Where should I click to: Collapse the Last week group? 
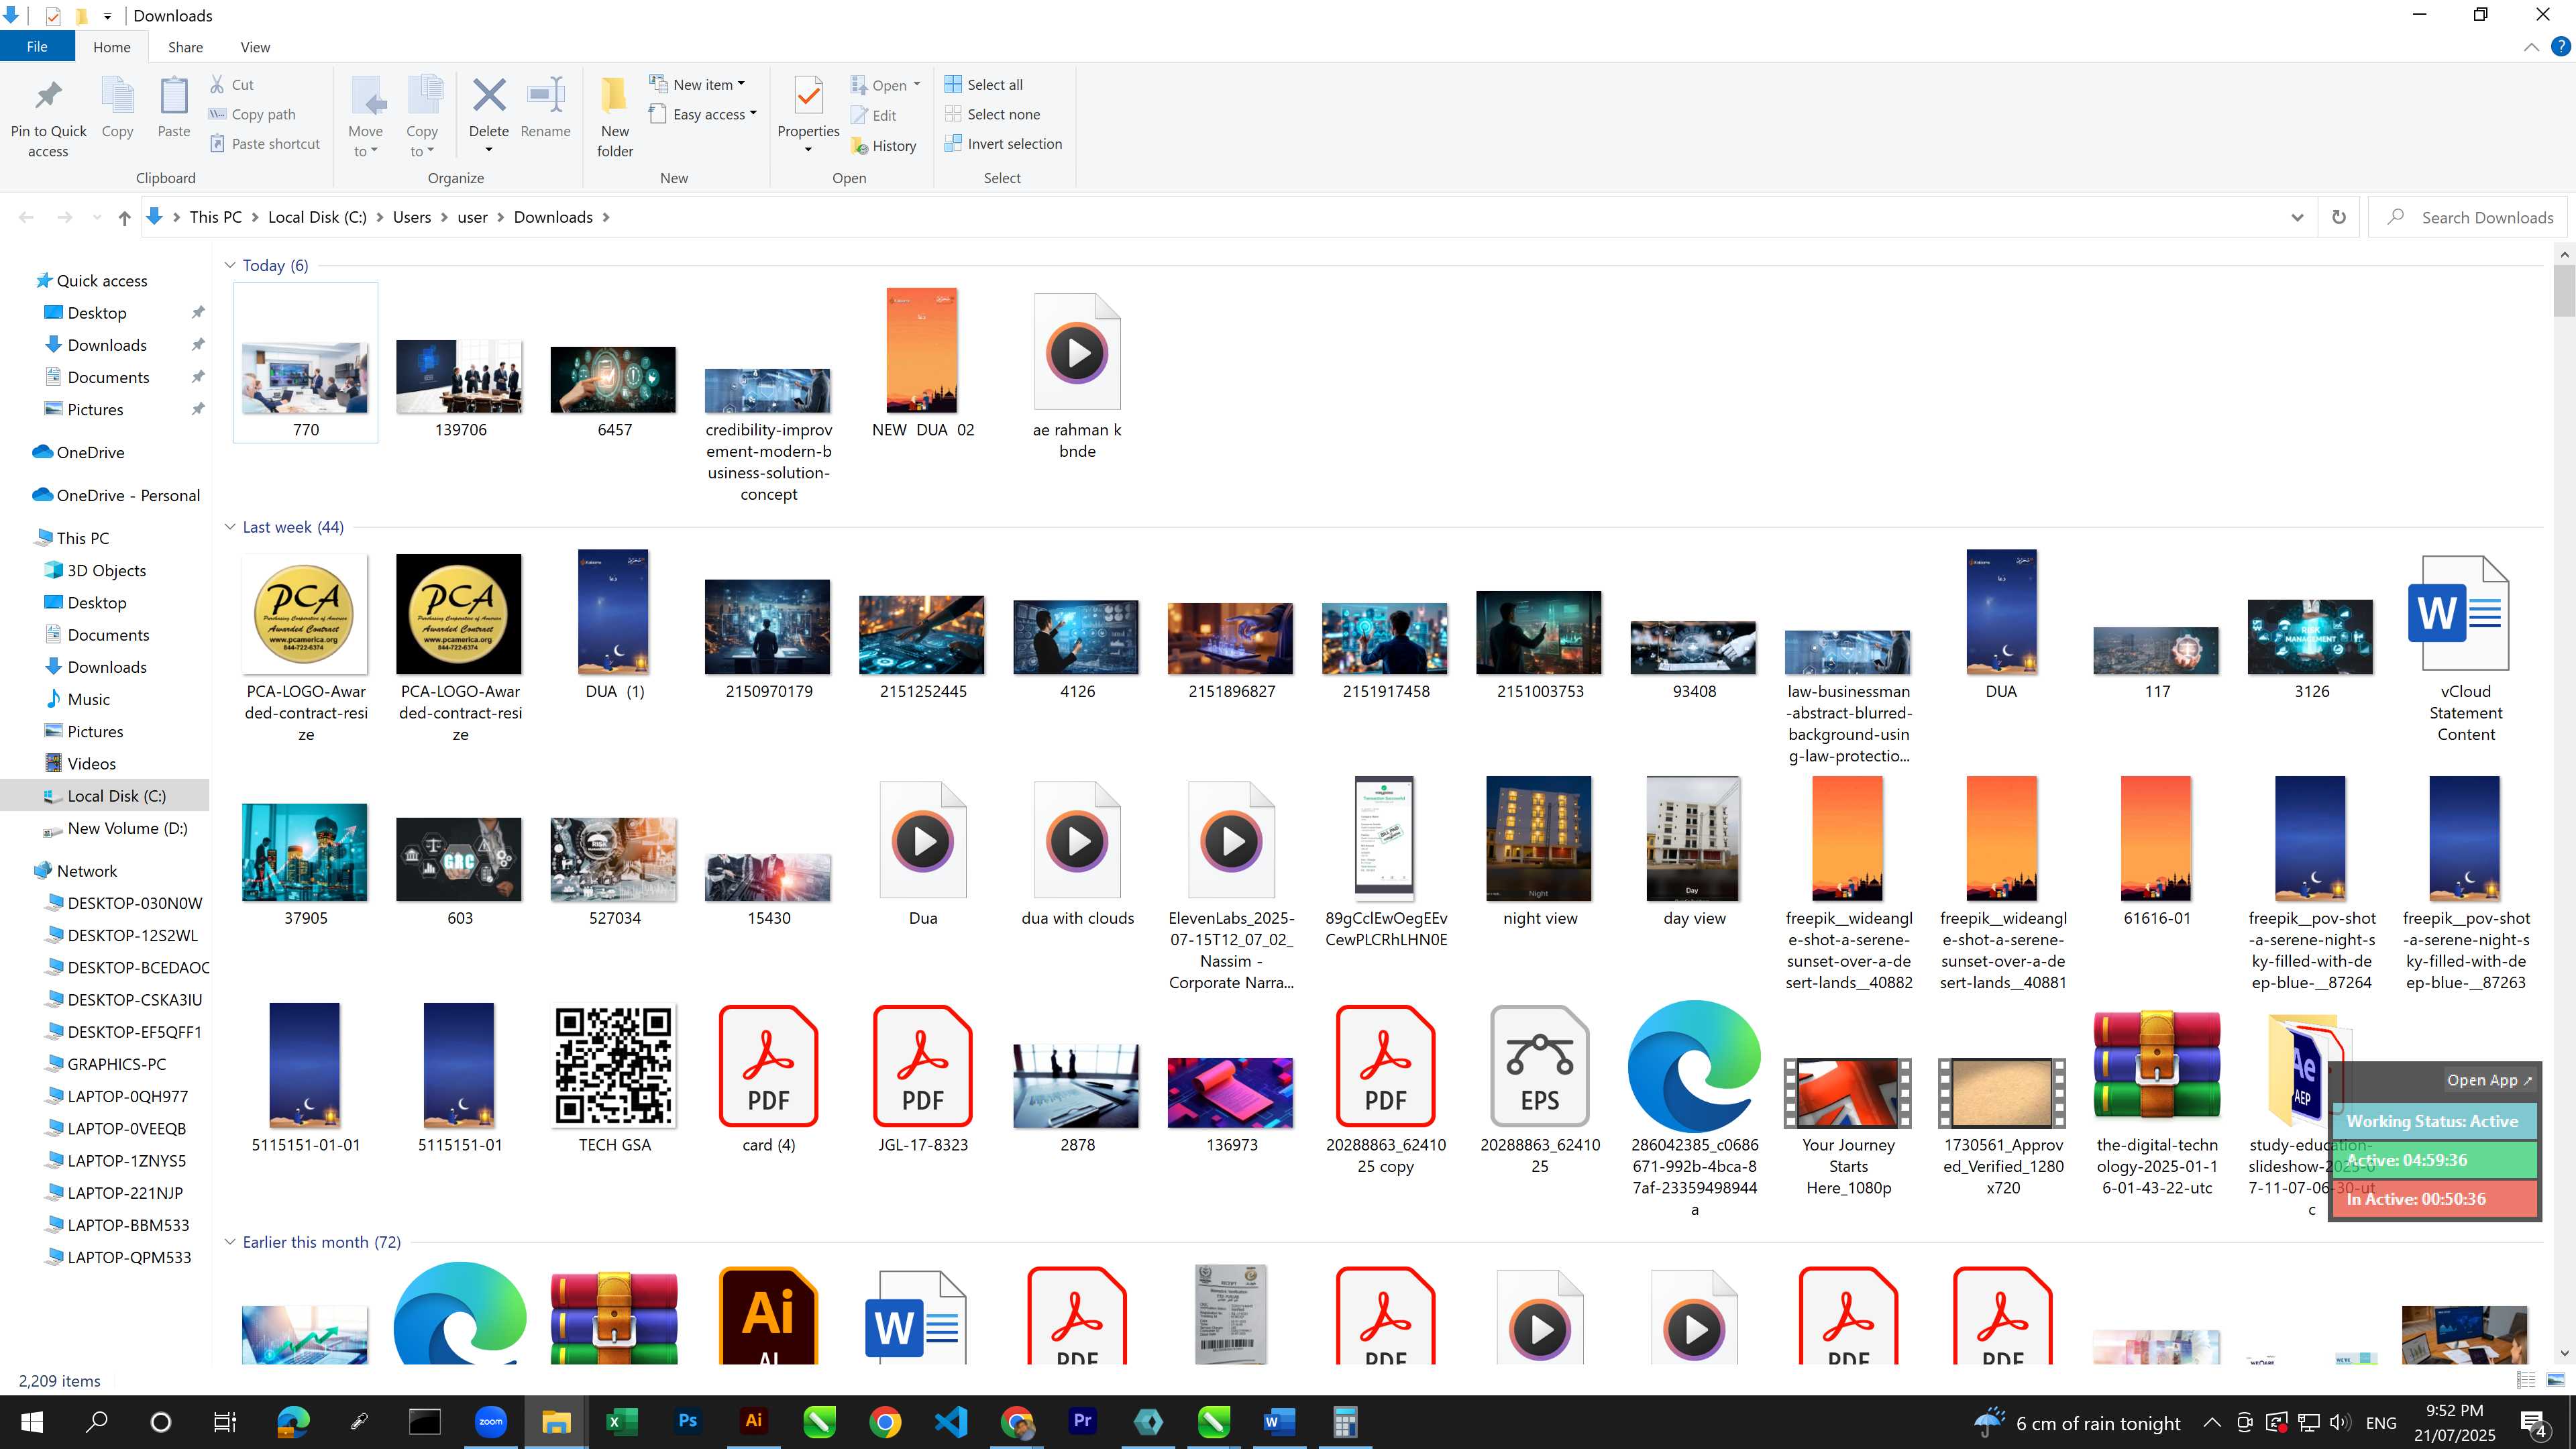coord(230,527)
